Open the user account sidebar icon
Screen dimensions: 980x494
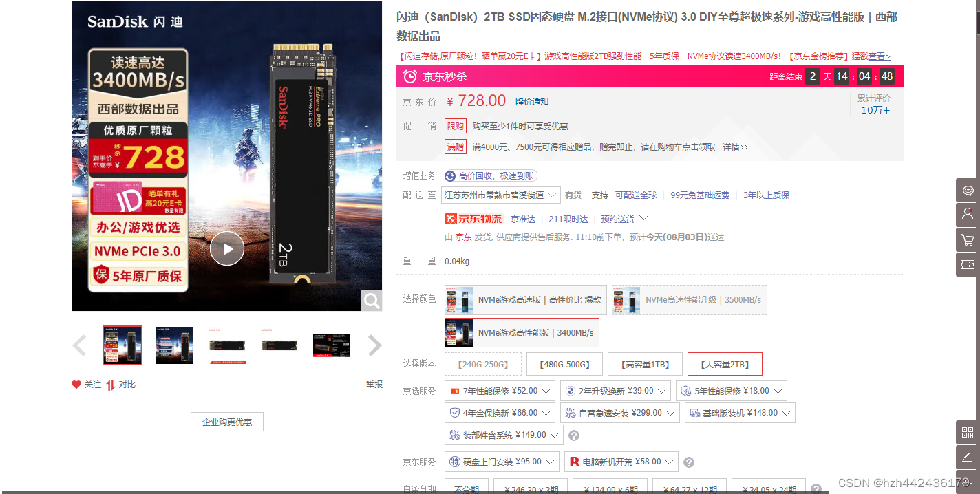point(968,215)
